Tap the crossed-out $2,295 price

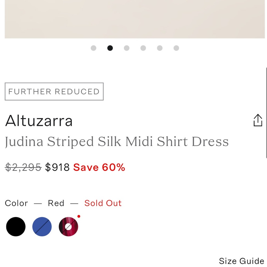(22, 167)
